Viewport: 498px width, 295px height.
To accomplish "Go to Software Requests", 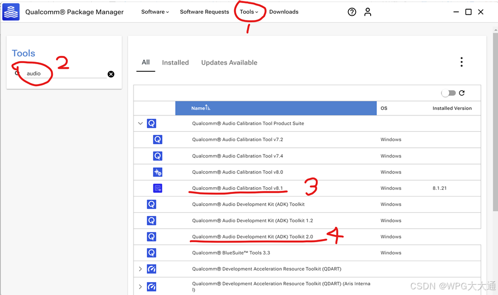I will click(x=204, y=12).
